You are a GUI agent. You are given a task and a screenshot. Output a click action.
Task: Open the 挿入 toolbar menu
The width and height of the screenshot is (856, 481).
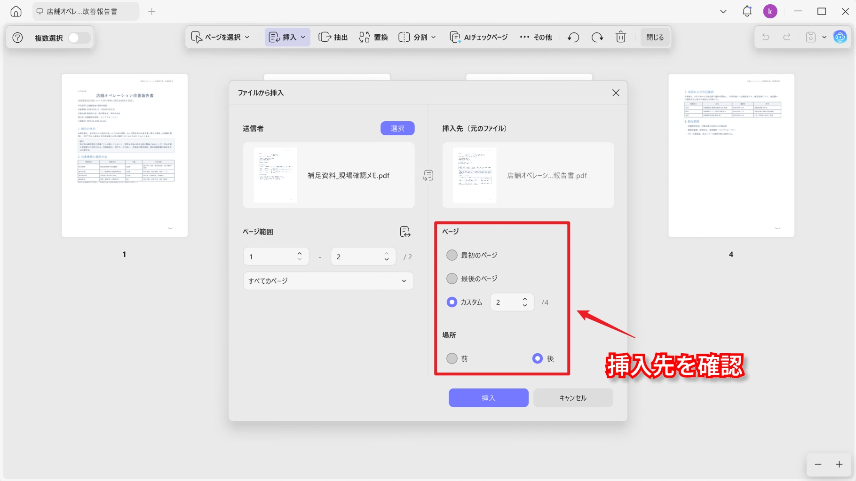[x=287, y=37]
